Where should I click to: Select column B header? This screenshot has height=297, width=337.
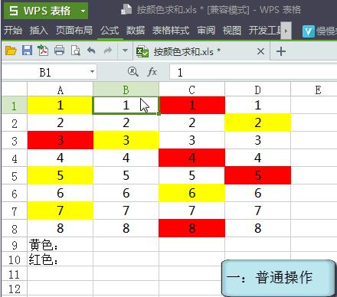[126, 90]
